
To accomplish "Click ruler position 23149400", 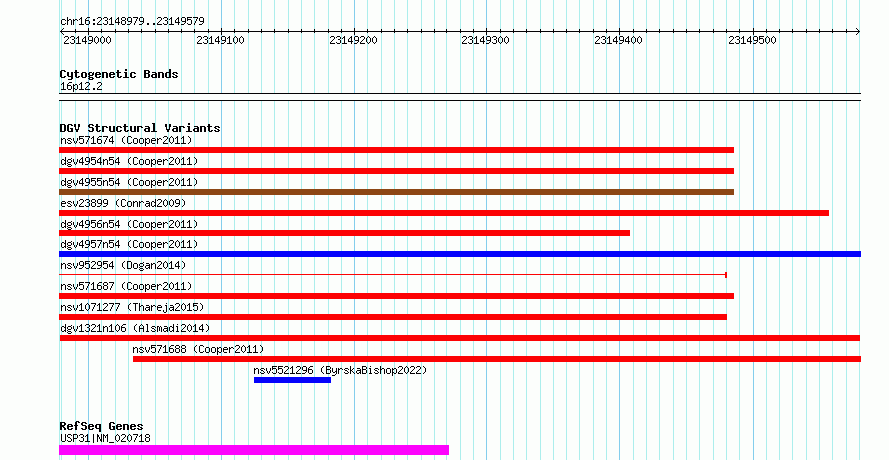I will tap(618, 40).
